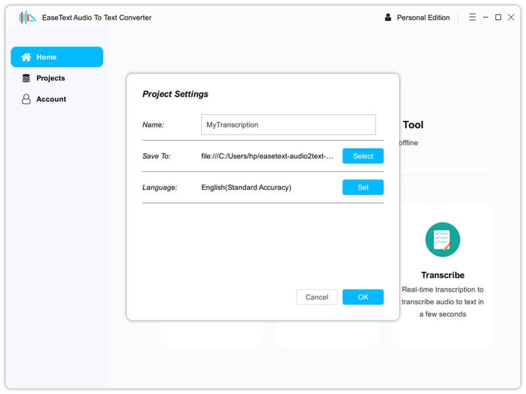Close the EaseText application window
This screenshot has height=394, width=526.
(511, 18)
